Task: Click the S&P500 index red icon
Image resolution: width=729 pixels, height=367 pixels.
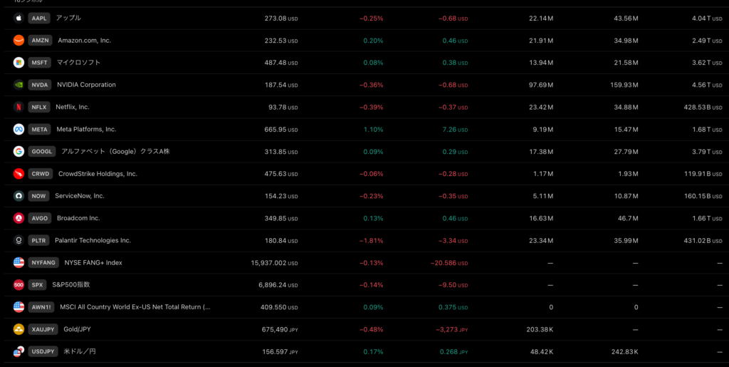Action: pyautogui.click(x=19, y=285)
